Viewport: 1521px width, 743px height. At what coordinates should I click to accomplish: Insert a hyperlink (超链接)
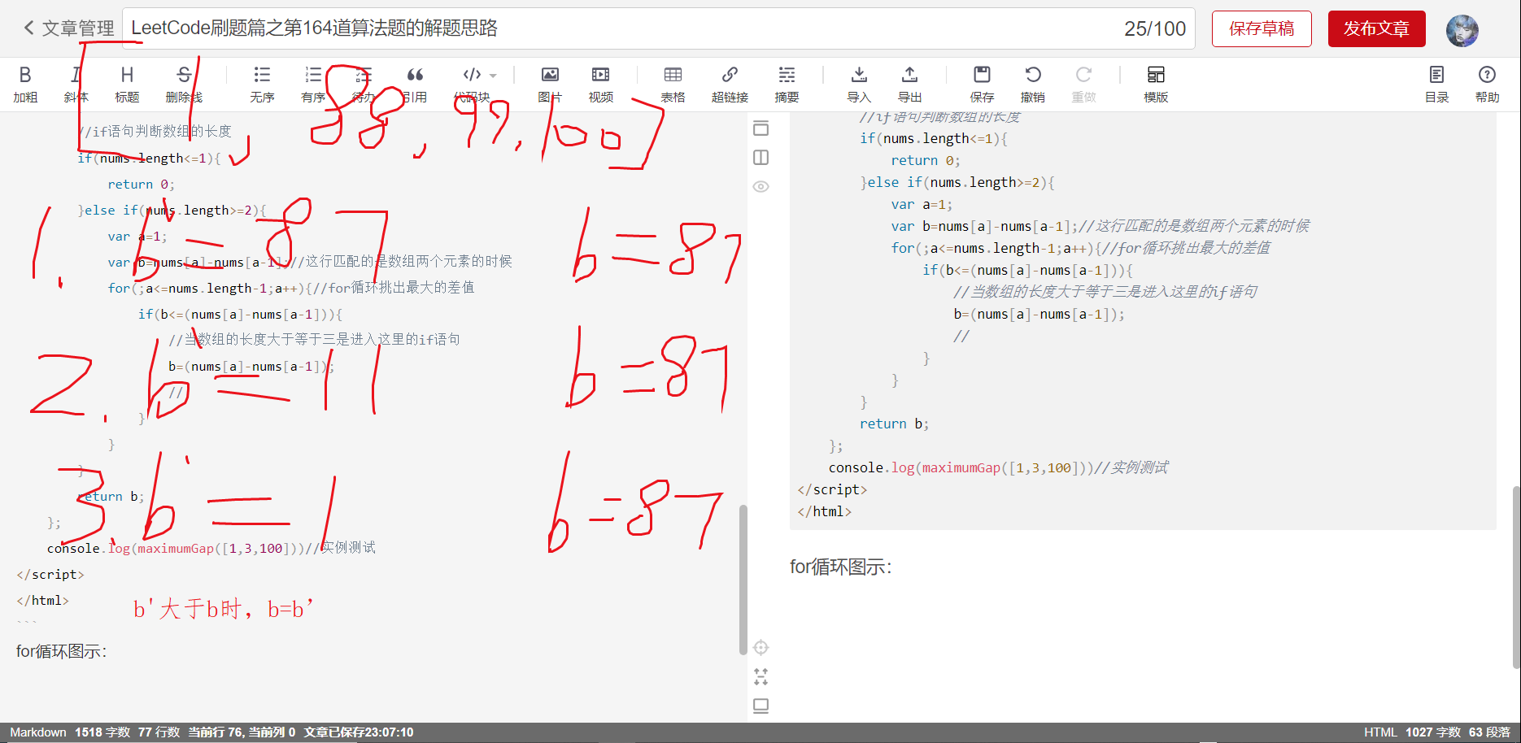point(730,85)
